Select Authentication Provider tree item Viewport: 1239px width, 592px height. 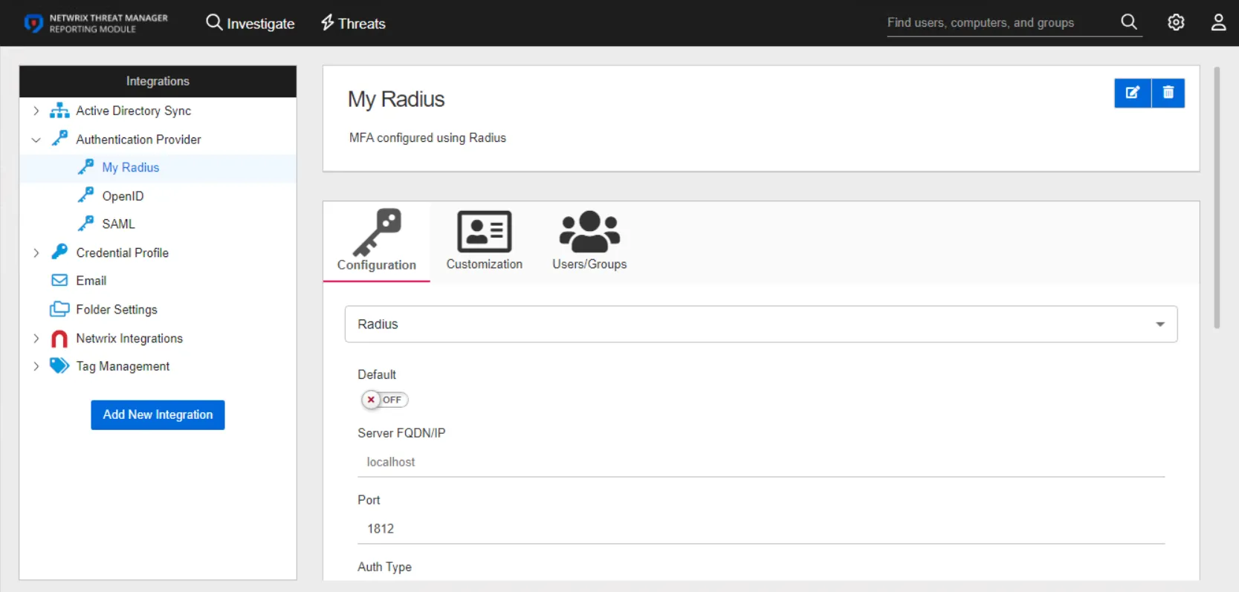point(138,140)
